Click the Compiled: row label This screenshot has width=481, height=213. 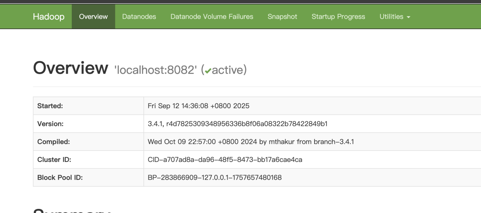[54, 142]
